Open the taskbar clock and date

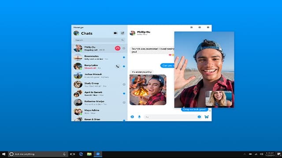tap(270, 154)
